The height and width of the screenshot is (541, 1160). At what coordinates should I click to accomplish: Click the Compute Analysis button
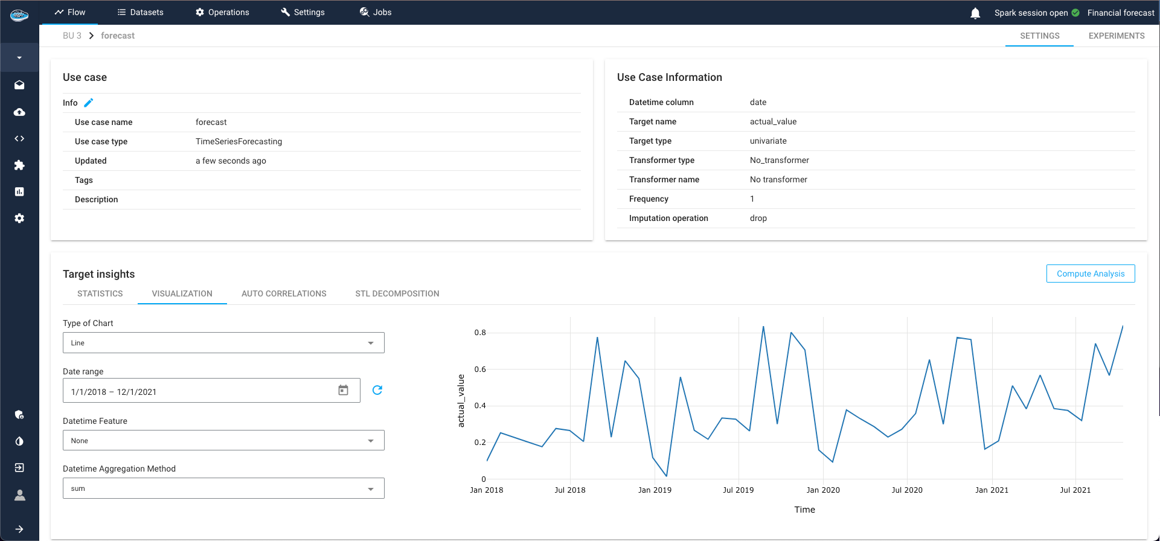pos(1090,274)
